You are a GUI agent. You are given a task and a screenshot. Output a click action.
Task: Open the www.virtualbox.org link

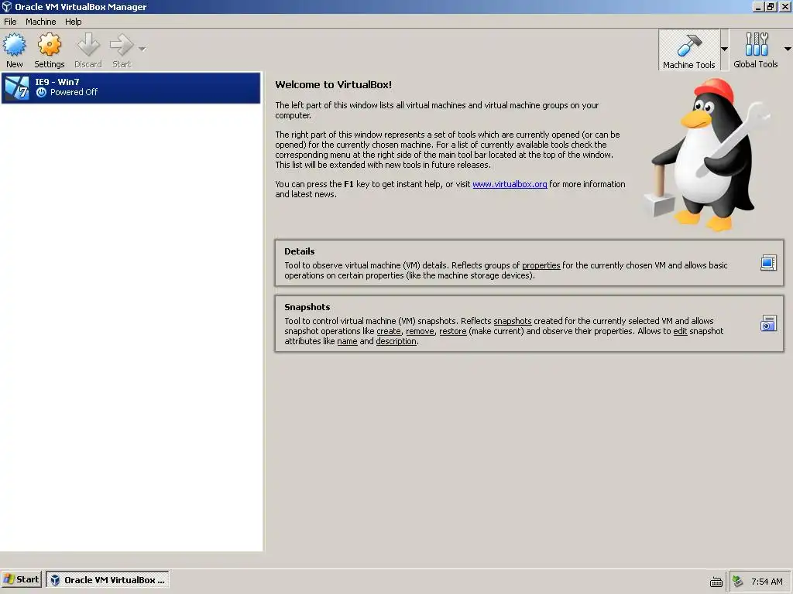(510, 184)
